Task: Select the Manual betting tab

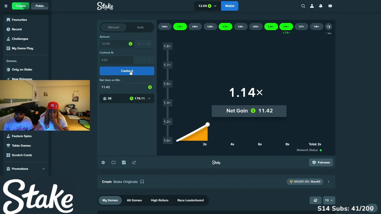Action: coord(113,27)
